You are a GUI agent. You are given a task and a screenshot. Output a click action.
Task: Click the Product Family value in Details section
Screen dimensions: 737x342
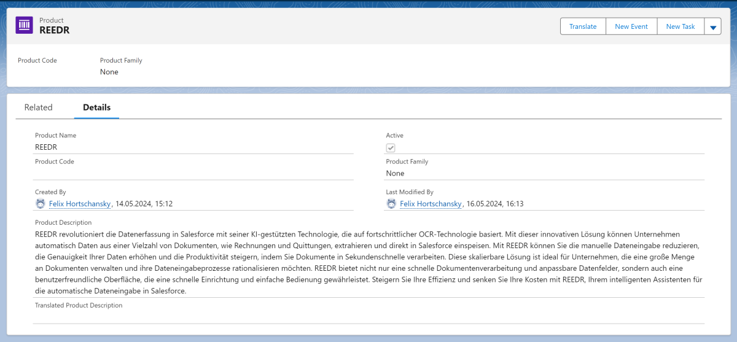click(395, 173)
